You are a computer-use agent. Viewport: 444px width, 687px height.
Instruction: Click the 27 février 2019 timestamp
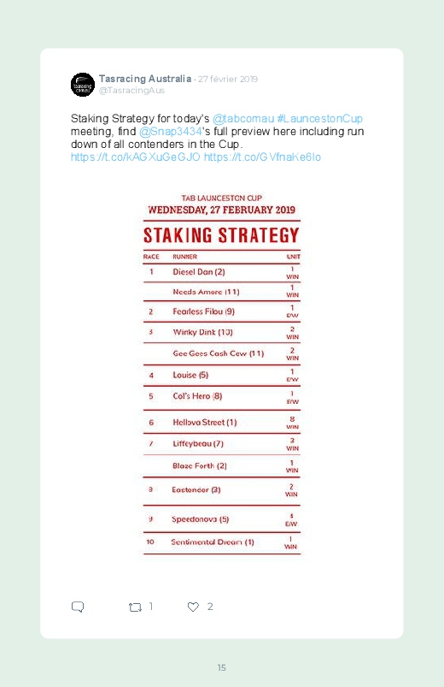click(x=228, y=80)
